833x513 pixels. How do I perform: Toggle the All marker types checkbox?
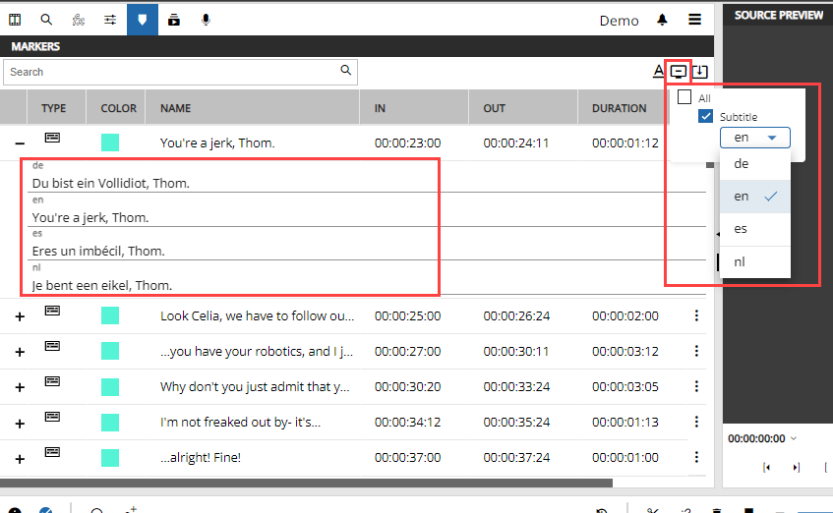684,97
